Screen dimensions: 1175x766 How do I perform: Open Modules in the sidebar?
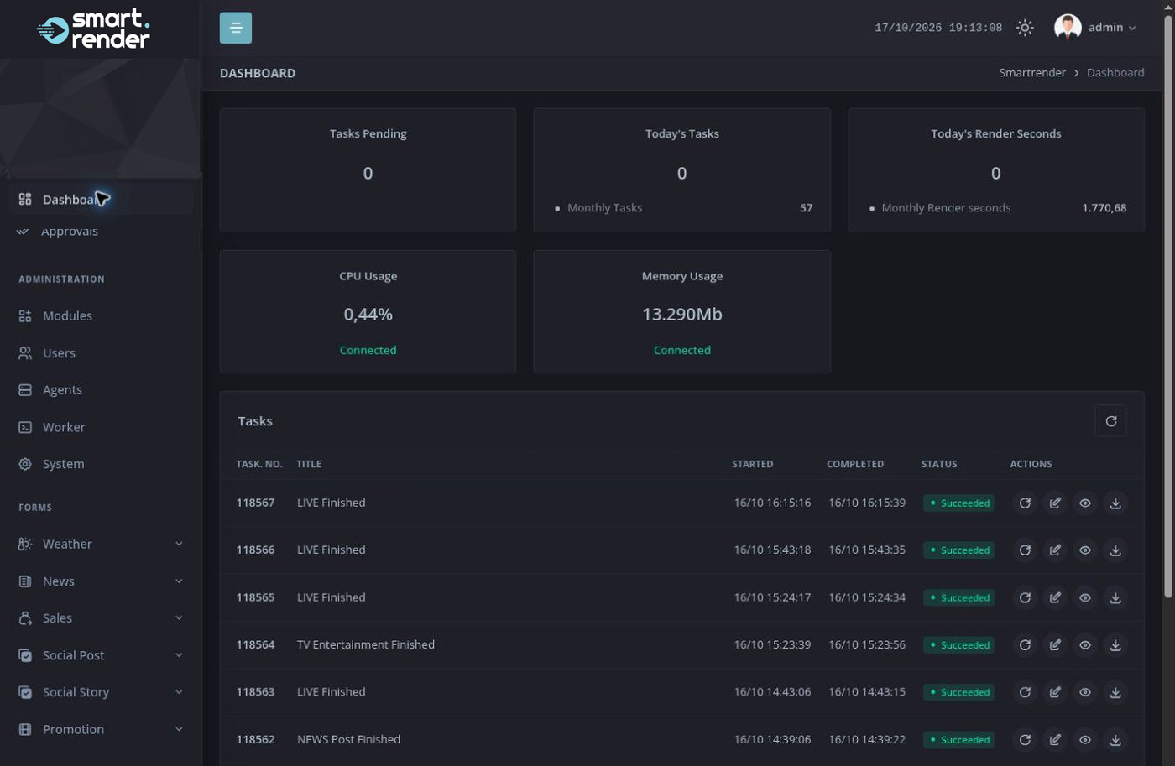[101, 316]
